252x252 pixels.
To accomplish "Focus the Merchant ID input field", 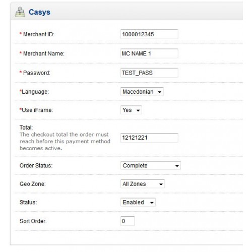I will click(x=149, y=34).
